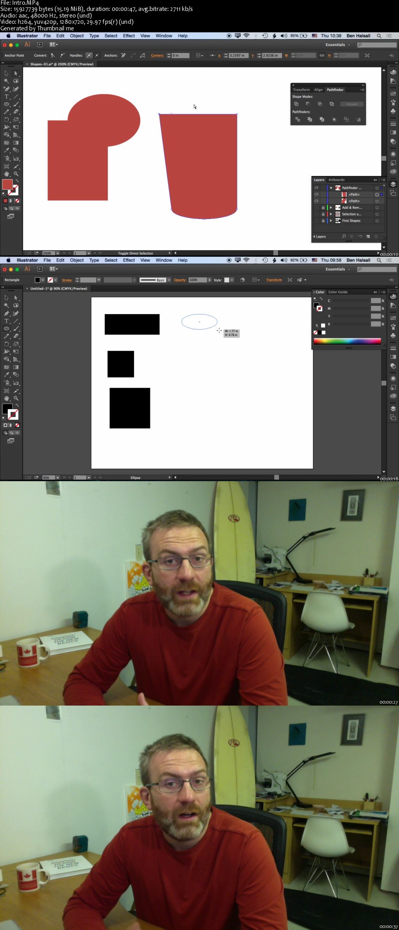This screenshot has height=930, width=399.
Task: Open Spotlight search in top menu bar
Action: coord(379,36)
